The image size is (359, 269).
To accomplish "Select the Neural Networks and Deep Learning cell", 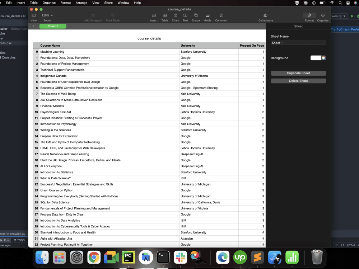I will point(109,154).
